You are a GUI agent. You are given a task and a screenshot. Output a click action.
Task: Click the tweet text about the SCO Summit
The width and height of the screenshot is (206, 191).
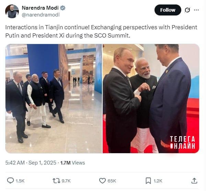click(x=101, y=31)
